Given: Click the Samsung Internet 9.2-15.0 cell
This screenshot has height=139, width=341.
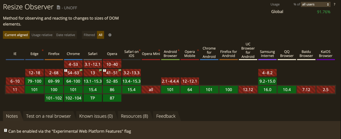Looking at the screenshot, I should tap(267, 81).
